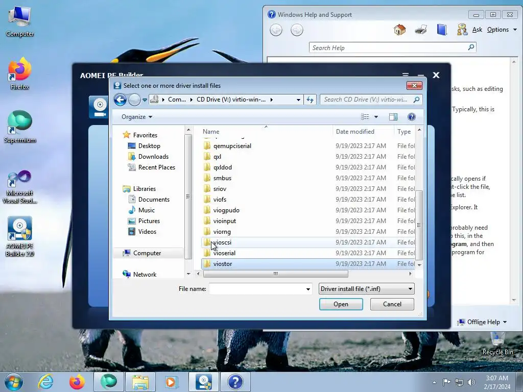Click the file list horizontal scrollbar
Image resolution: width=523 pixels, height=392 pixels.
(275, 274)
